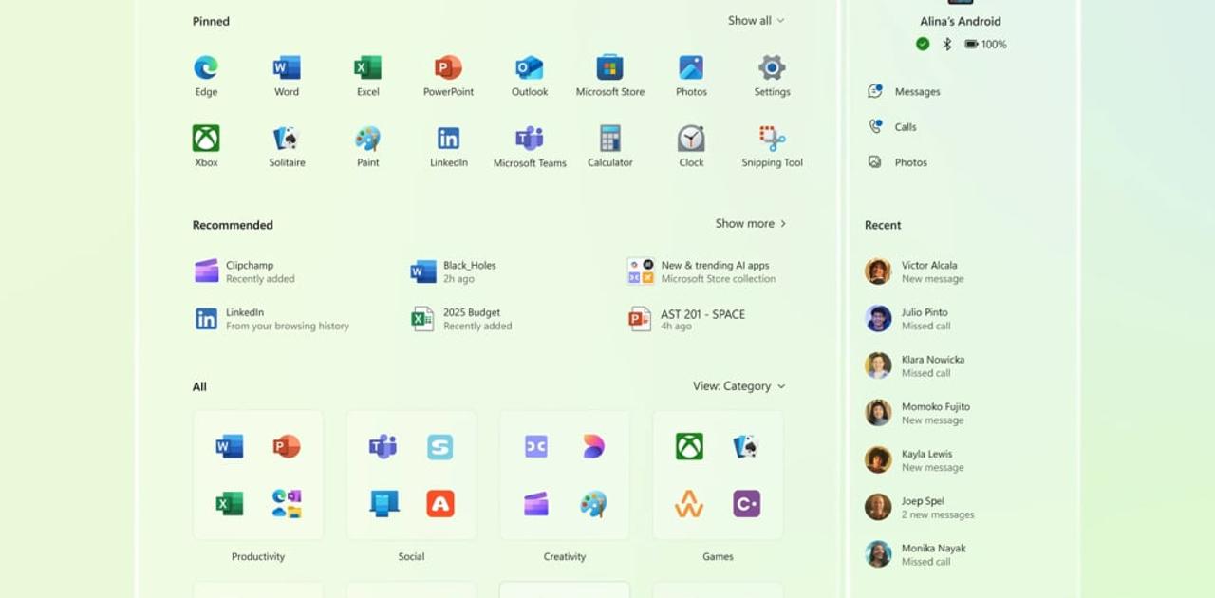Screen dimensions: 1215x598
Task: Open the Clock app
Action: click(691, 146)
